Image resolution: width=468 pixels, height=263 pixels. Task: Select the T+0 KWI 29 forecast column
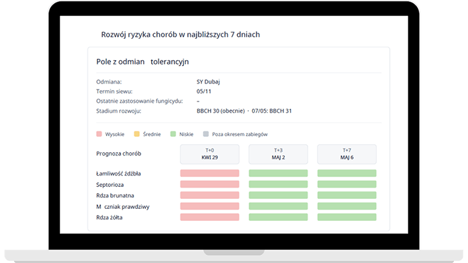click(x=209, y=154)
